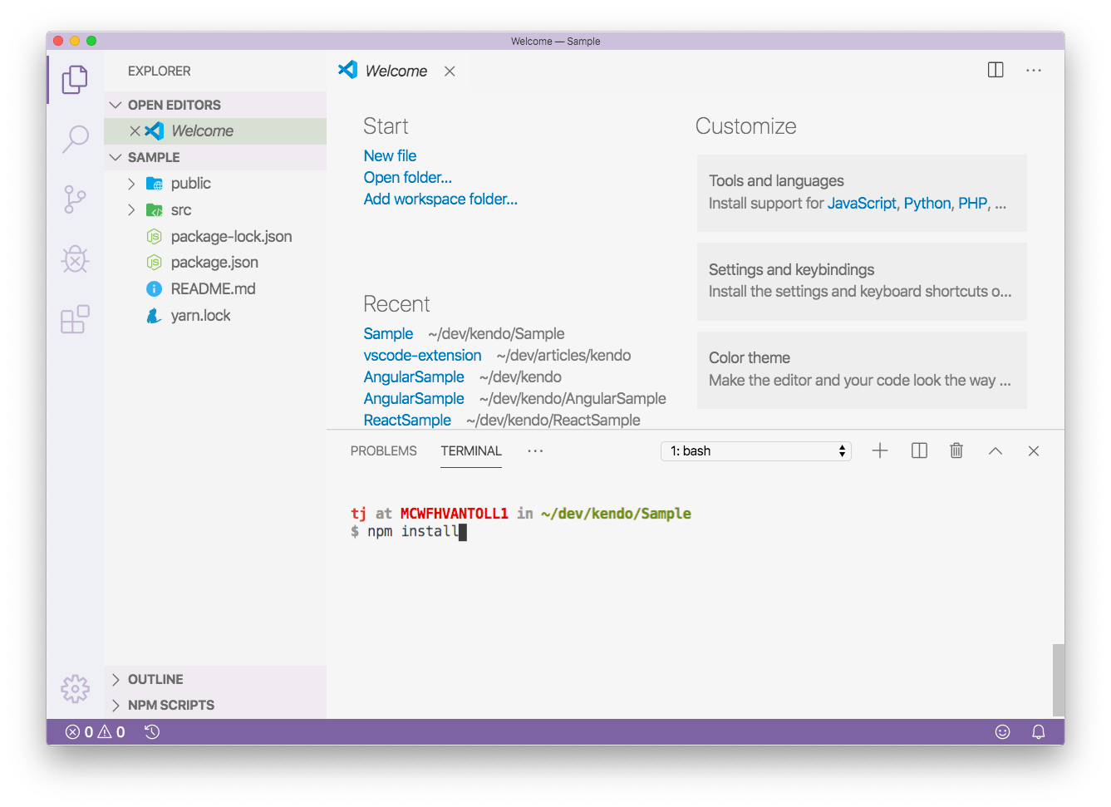The width and height of the screenshot is (1111, 807).
Task: Switch to the Terminal tab
Action: [471, 450]
